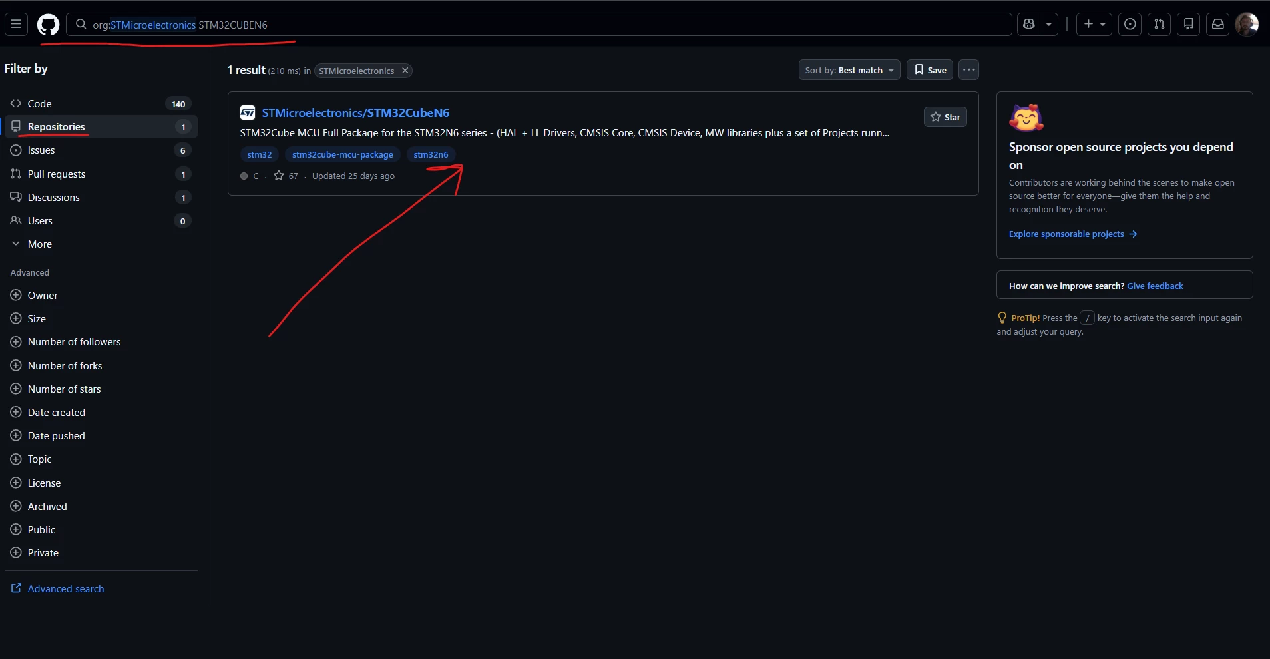
Task: Expand the Copilot dropdown arrow
Action: (x=1049, y=25)
